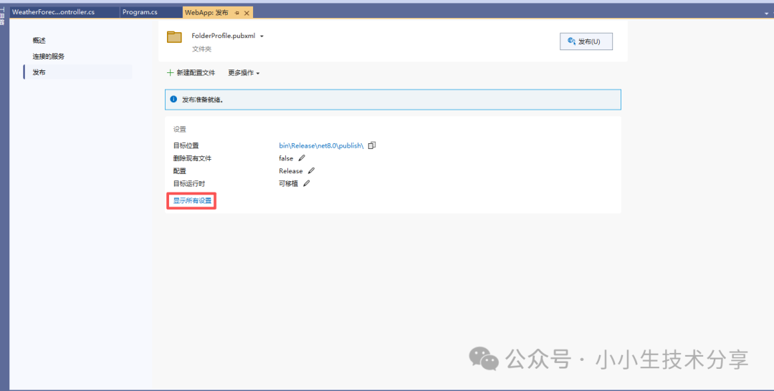Open the WeatherForecastController.cs tab
Image resolution: width=774 pixels, height=391 pixels.
(53, 12)
